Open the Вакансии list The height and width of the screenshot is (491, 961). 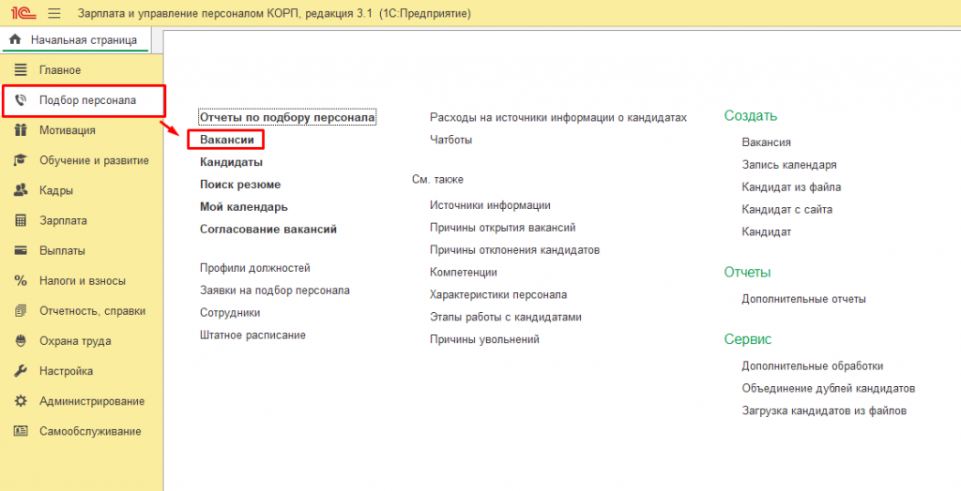pos(227,140)
